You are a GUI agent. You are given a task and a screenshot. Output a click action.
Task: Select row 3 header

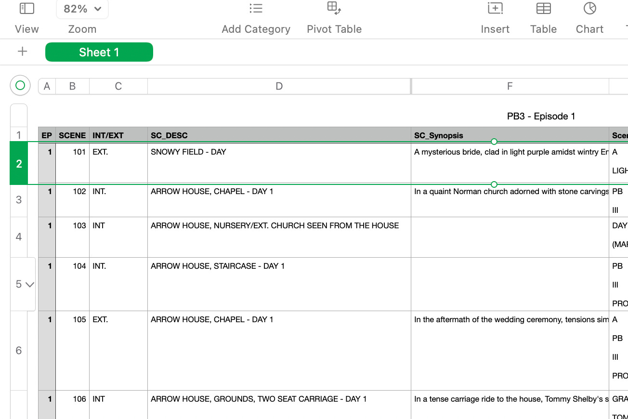tap(19, 200)
